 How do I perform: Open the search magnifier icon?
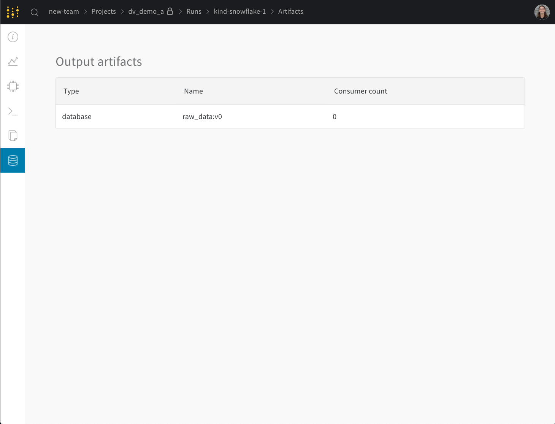coord(35,12)
